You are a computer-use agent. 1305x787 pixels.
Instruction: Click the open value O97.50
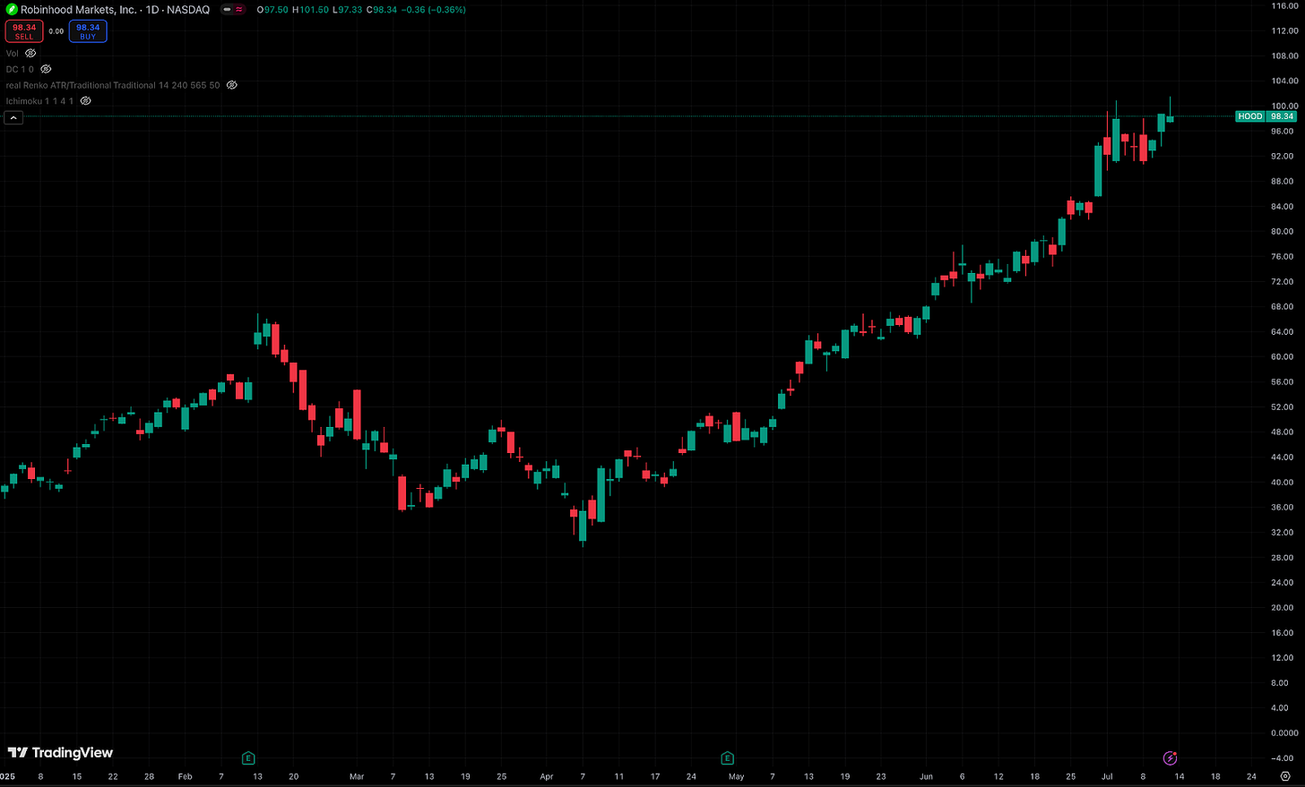pyautogui.click(x=272, y=10)
